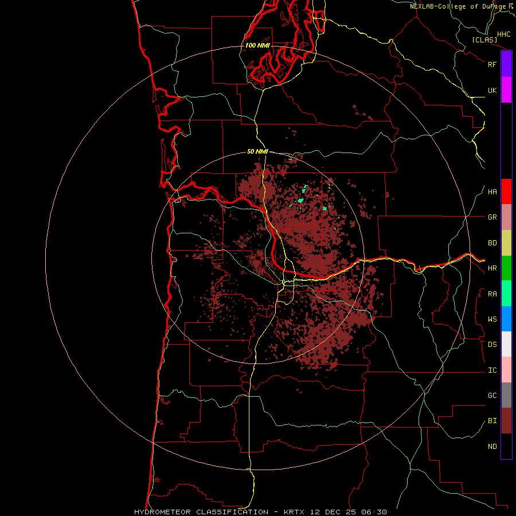516x516 pixels.
Task: Click the '[CLAS]' legend header text
Action: point(484,40)
